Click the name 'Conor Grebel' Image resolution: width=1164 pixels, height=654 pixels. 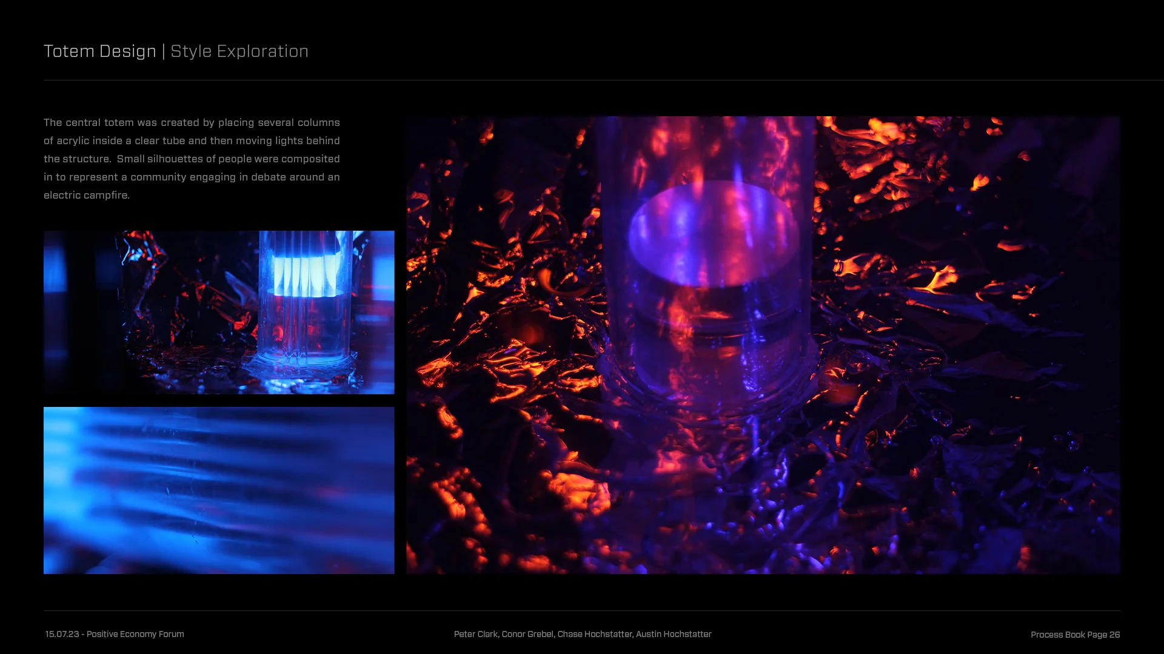point(527,634)
